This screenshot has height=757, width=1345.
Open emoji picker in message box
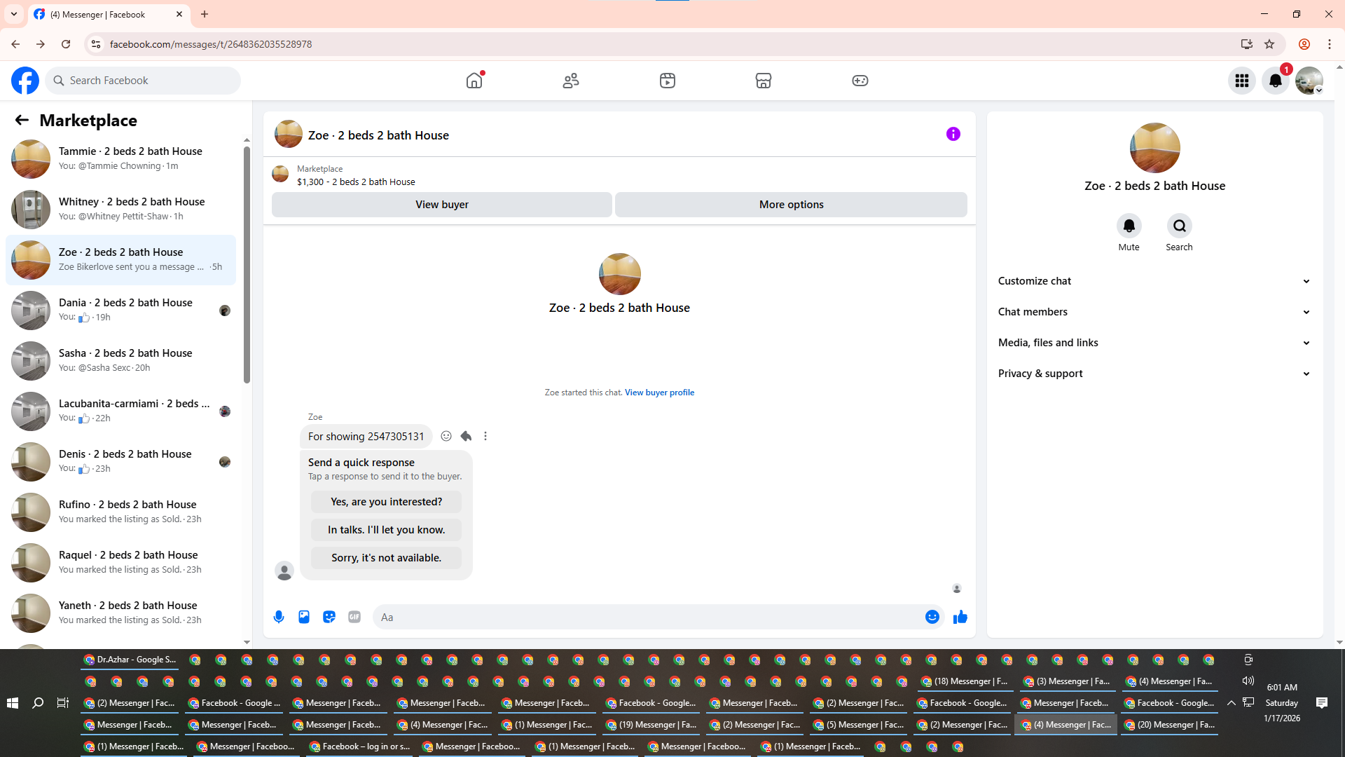932,617
